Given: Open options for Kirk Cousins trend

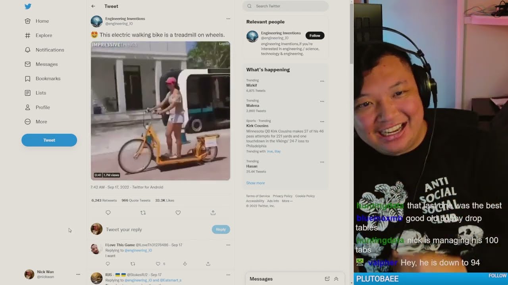Looking at the screenshot, I should coord(322,122).
